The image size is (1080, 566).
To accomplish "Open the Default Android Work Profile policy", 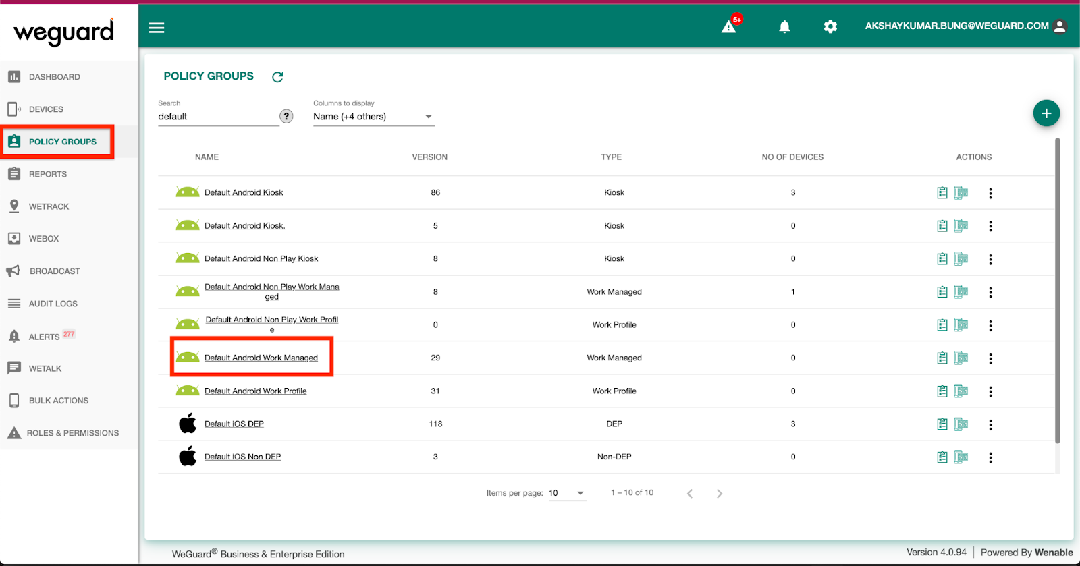I will point(256,391).
